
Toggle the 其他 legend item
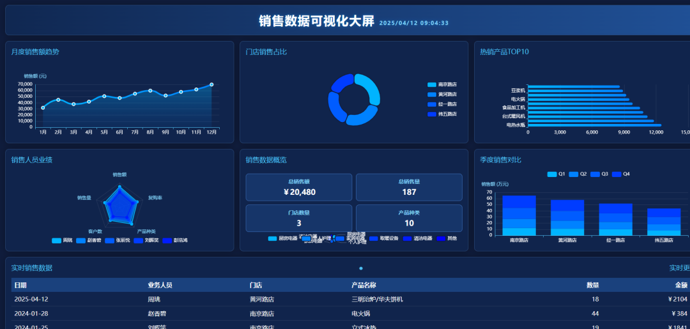pos(447,238)
